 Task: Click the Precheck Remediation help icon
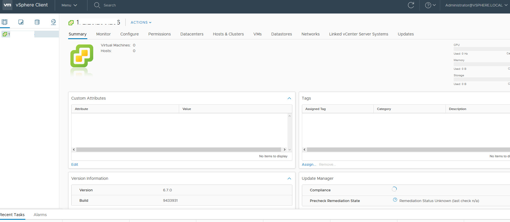pyautogui.click(x=395, y=200)
